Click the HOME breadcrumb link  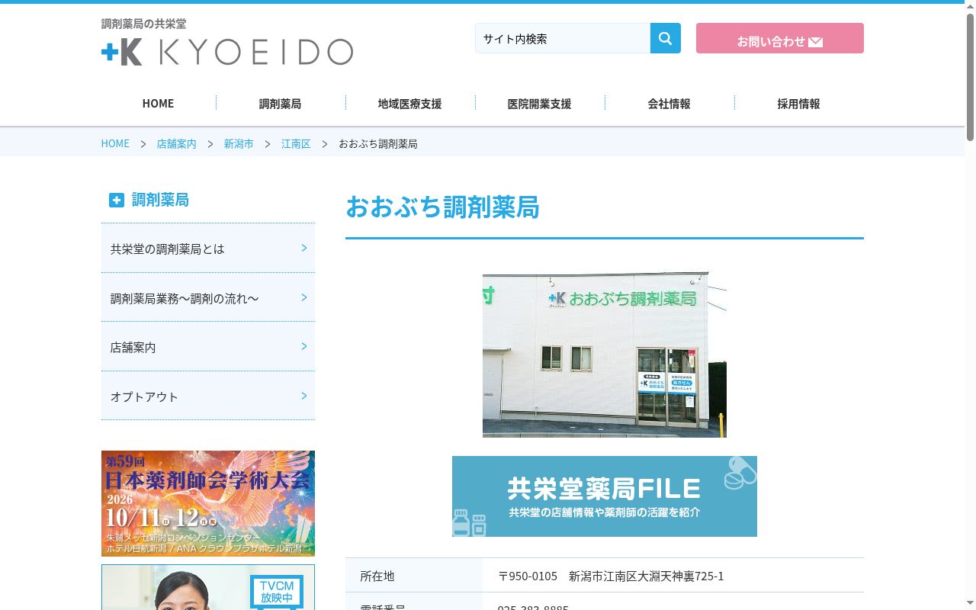115,143
